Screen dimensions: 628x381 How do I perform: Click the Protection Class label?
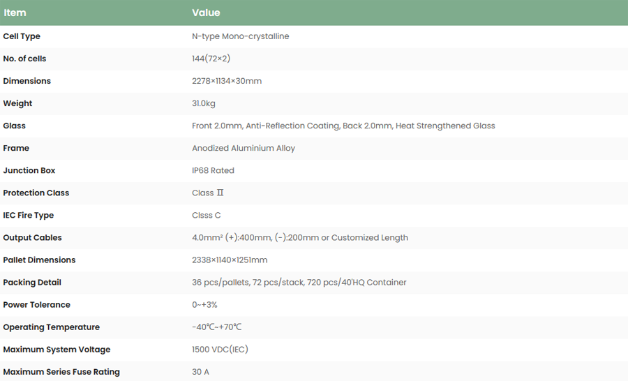coord(36,193)
